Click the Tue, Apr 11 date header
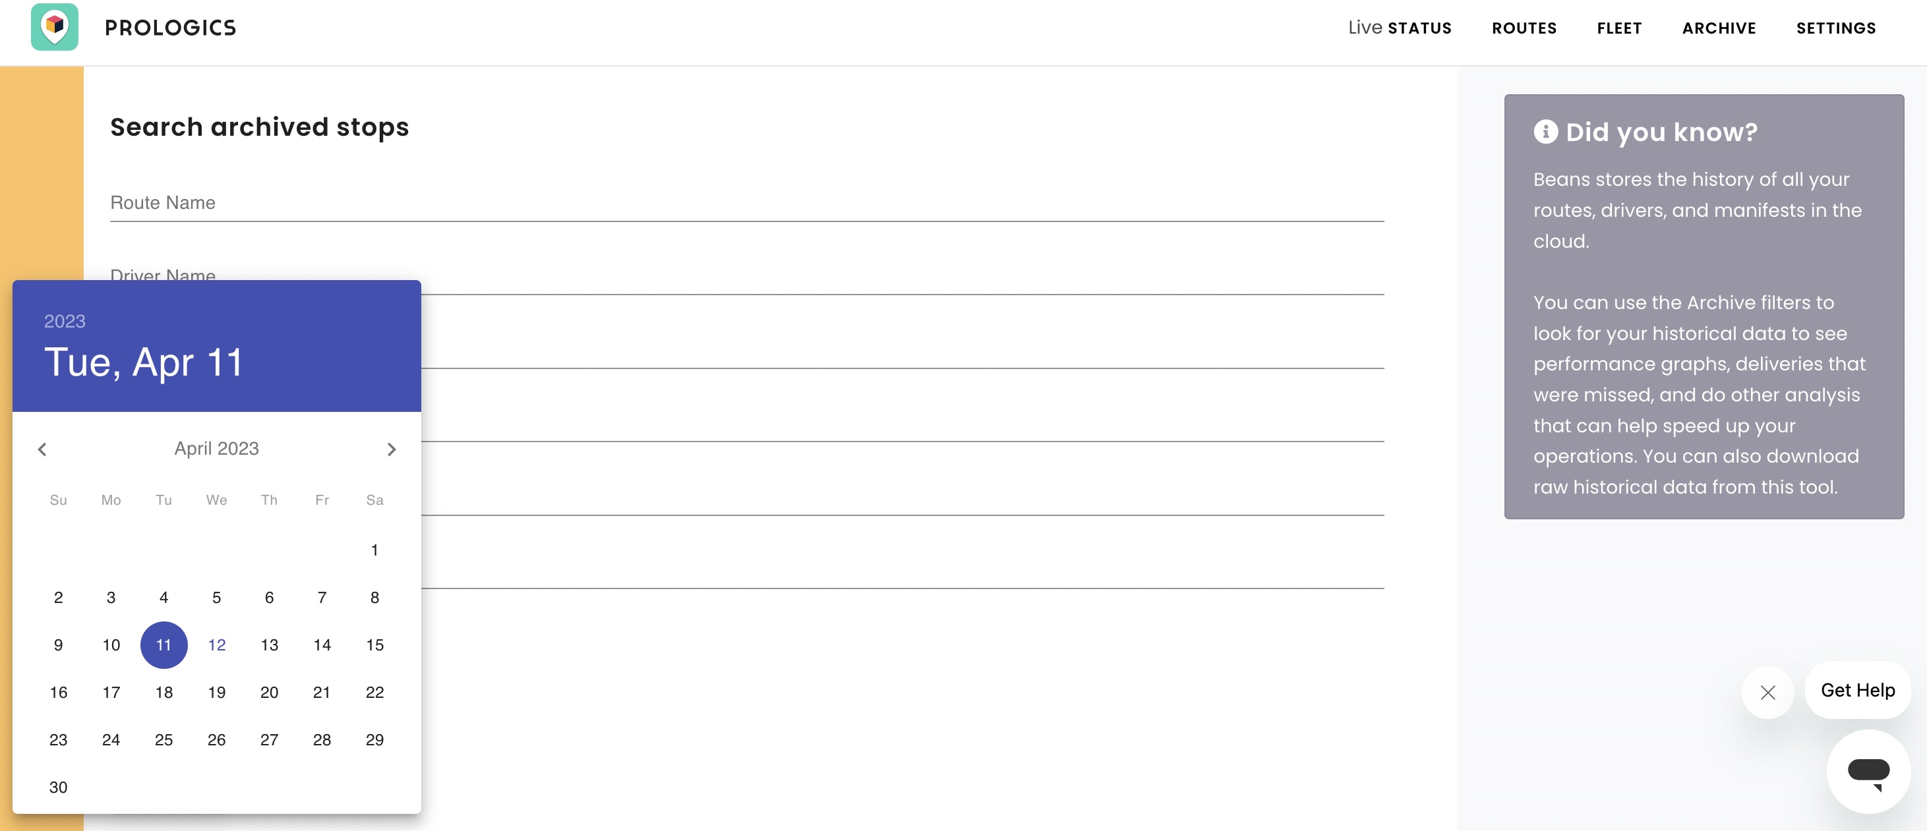 coord(144,362)
